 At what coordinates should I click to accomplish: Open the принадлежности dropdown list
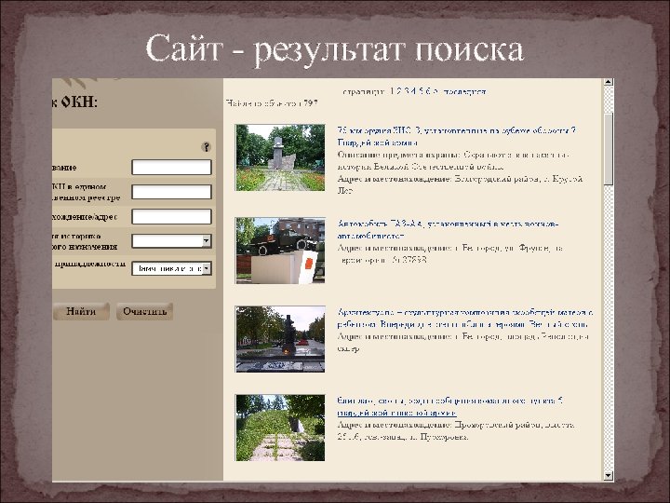pos(171,268)
